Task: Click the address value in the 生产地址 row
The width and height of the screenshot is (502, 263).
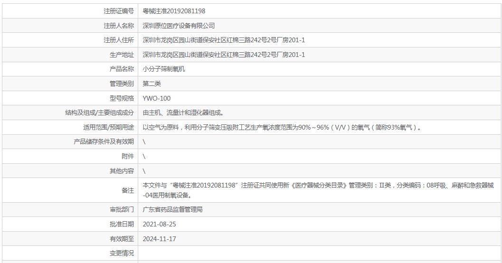Action: (x=224, y=55)
